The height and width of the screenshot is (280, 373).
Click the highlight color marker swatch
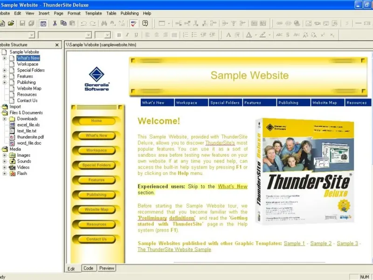point(262,35)
